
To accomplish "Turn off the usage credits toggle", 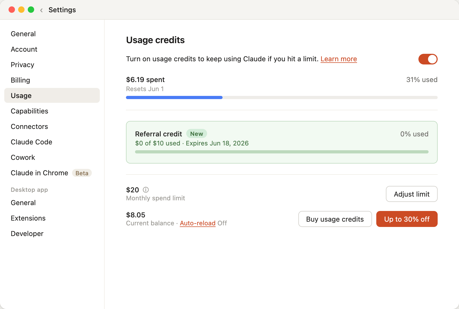I will point(428,59).
